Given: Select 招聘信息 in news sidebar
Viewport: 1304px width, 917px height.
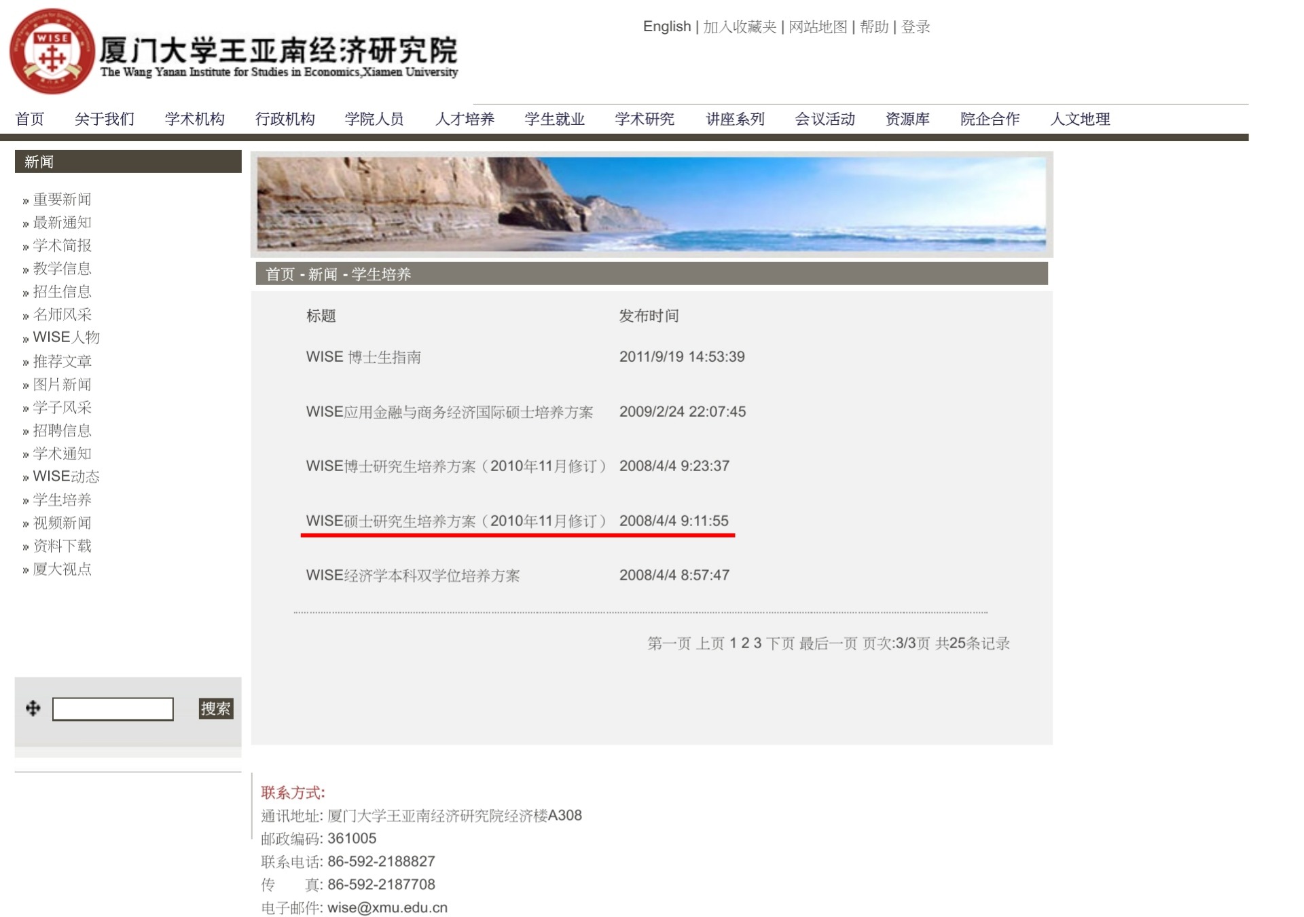Looking at the screenshot, I should click(62, 430).
